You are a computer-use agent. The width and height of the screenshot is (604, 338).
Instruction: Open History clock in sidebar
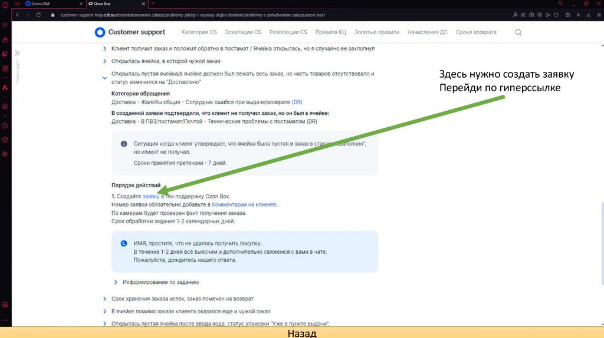pos(5,126)
